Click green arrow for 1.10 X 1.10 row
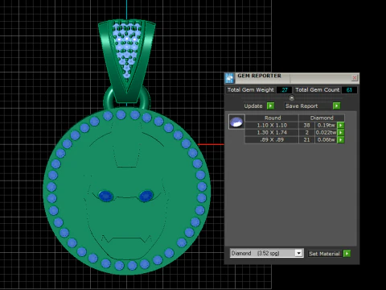 coord(340,125)
